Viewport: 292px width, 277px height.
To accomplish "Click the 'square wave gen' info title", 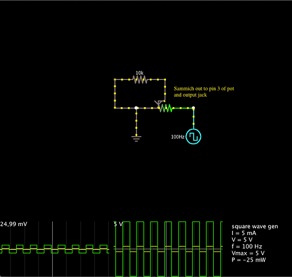I will (255, 226).
